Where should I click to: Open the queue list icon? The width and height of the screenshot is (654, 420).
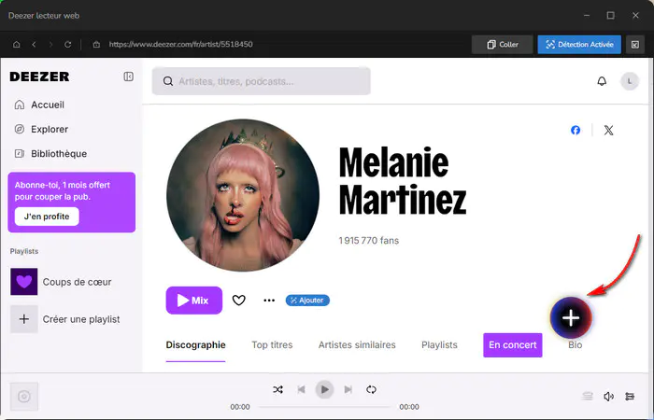point(588,397)
